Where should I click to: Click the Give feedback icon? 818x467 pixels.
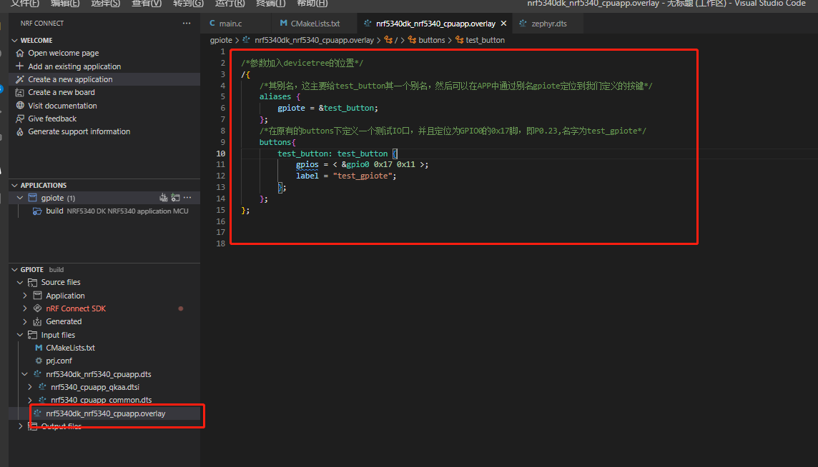(x=20, y=119)
